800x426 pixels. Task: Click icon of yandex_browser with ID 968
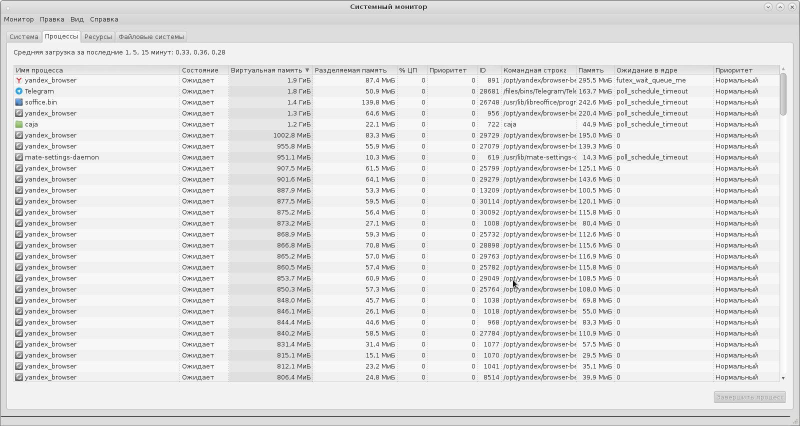19,322
